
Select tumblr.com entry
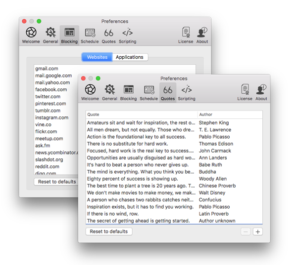point(48,111)
